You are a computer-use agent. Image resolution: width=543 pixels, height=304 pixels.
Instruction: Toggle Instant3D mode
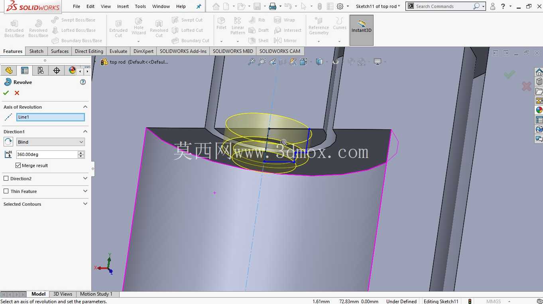362,30
